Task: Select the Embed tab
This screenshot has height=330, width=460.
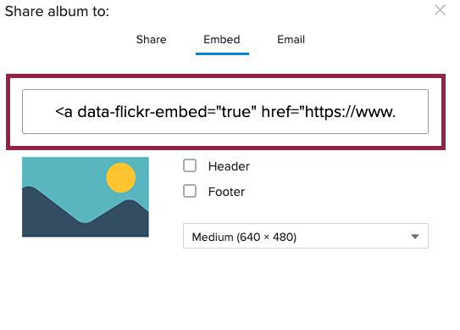Action: pyautogui.click(x=222, y=39)
